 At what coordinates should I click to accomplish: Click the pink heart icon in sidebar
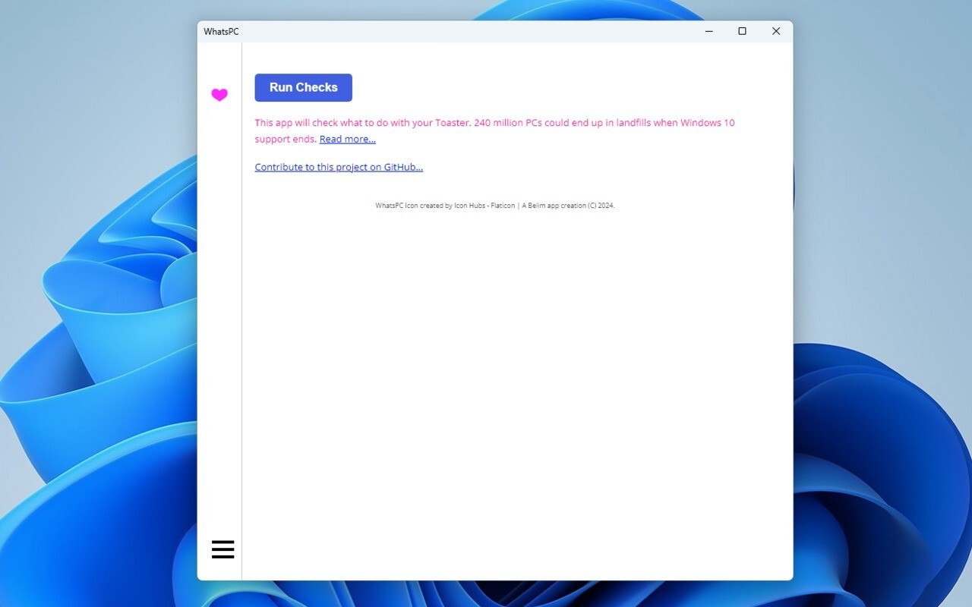[x=219, y=95]
